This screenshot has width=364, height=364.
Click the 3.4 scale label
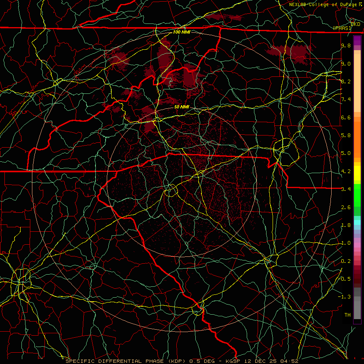coord(346,189)
